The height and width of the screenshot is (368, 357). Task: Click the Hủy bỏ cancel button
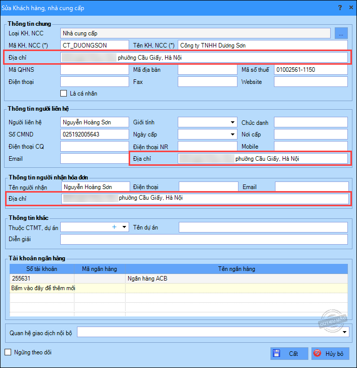tap(331, 353)
